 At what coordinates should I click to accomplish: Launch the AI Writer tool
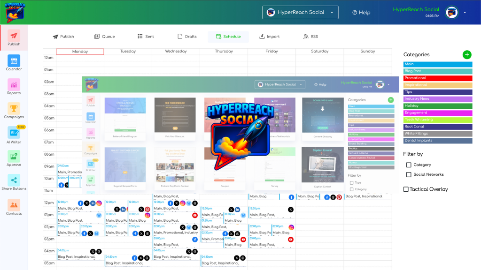point(14,135)
